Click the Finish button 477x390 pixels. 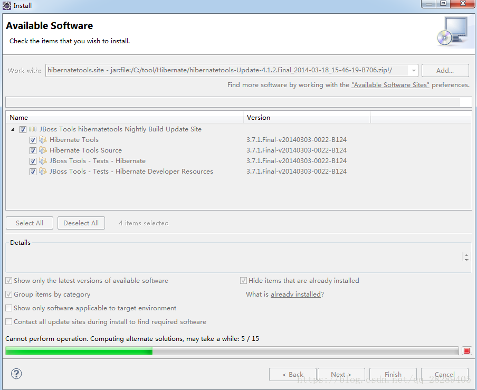(x=393, y=375)
